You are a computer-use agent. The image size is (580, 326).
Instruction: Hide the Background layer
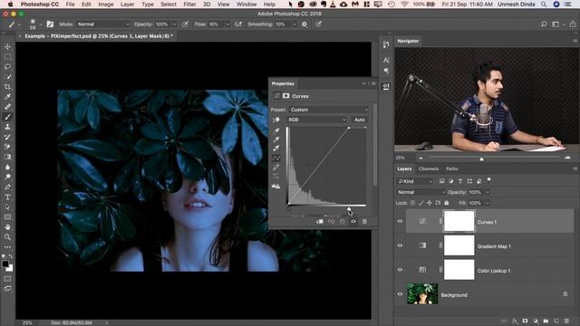click(x=400, y=294)
